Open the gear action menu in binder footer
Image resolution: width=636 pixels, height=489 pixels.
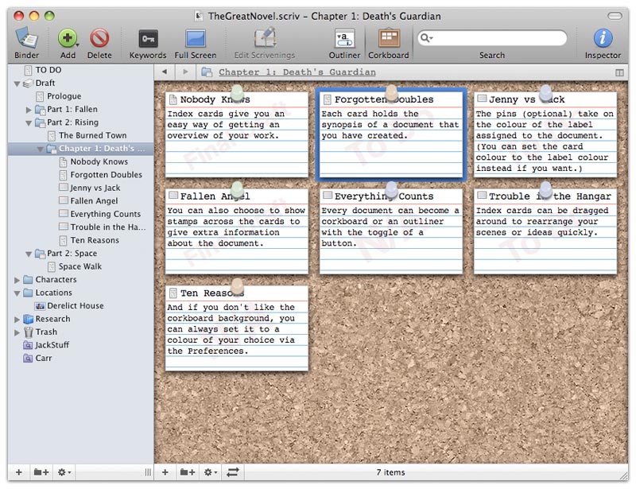(64, 472)
